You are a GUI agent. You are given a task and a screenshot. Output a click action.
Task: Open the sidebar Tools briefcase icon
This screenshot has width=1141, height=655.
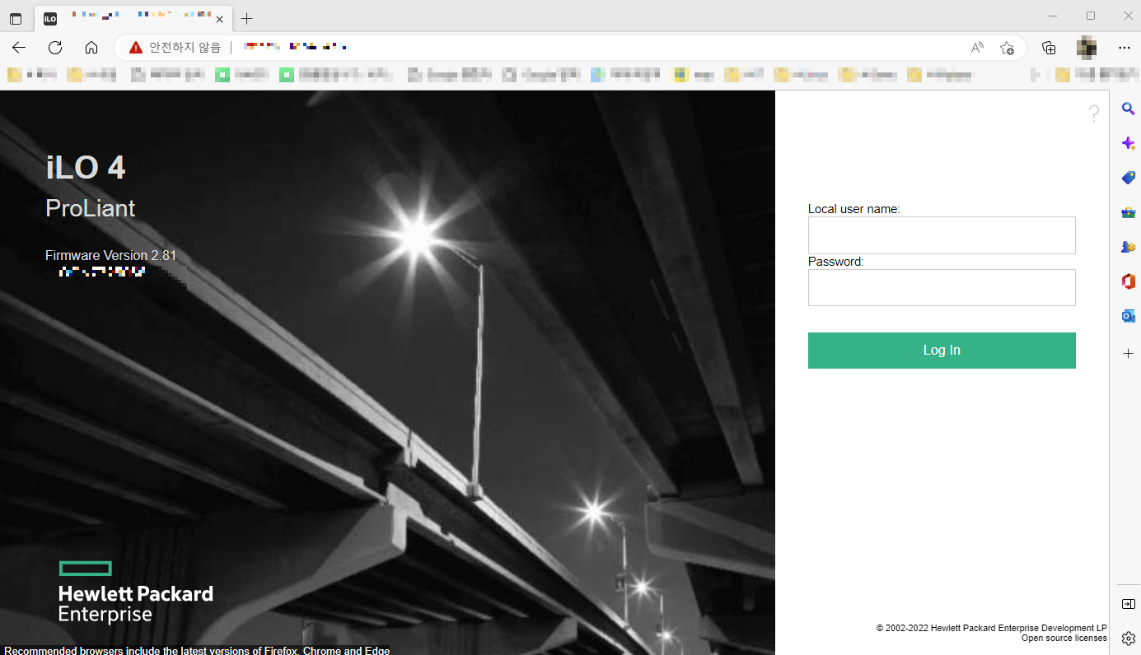(x=1129, y=212)
